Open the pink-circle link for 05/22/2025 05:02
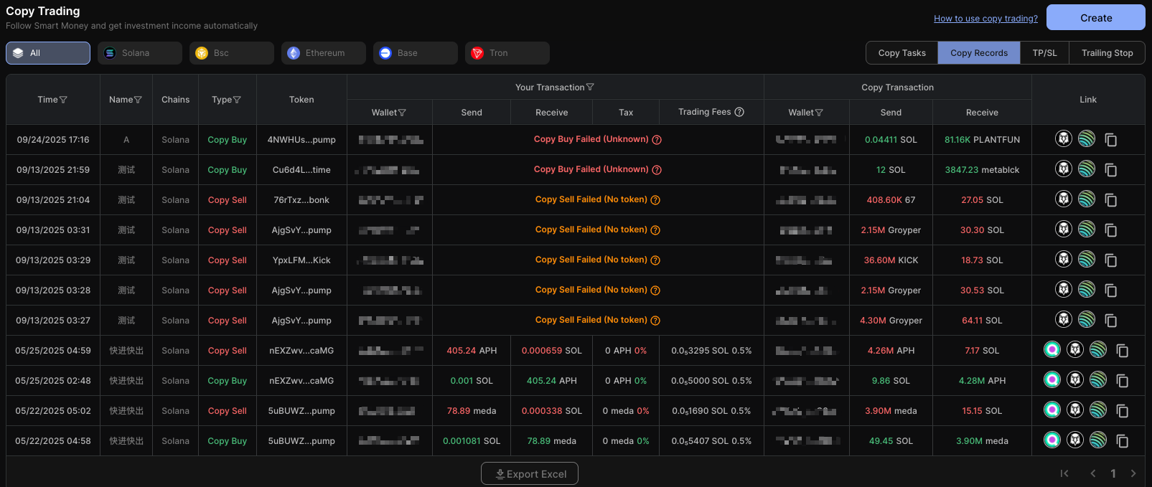This screenshot has height=487, width=1152. [x=1052, y=410]
